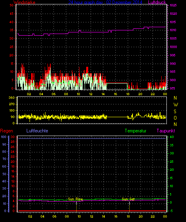The height and width of the screenshot is (222, 186).
Task: Click the red '28' rain axis value
Action: 12,142
